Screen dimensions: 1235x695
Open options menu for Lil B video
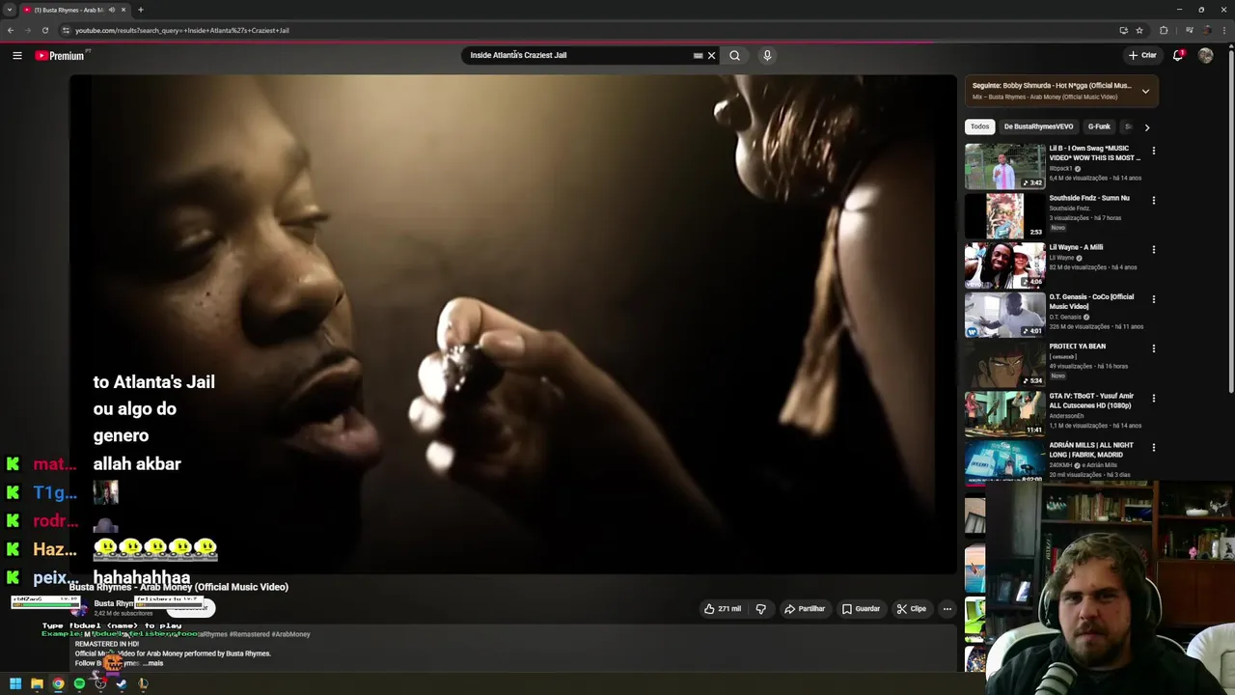pos(1153,152)
